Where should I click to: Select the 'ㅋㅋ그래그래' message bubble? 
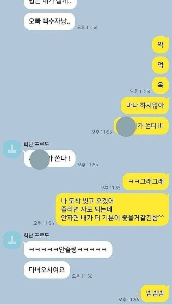click(146, 181)
